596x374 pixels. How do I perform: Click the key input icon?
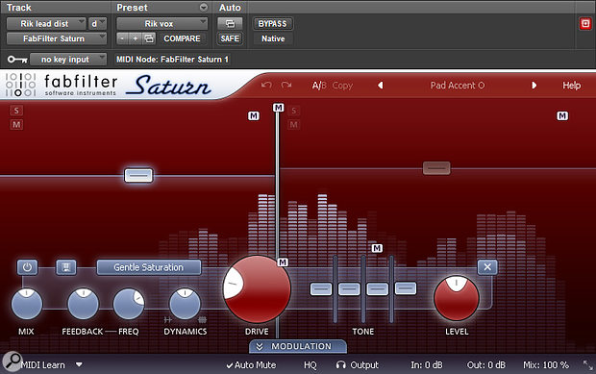tap(17, 60)
